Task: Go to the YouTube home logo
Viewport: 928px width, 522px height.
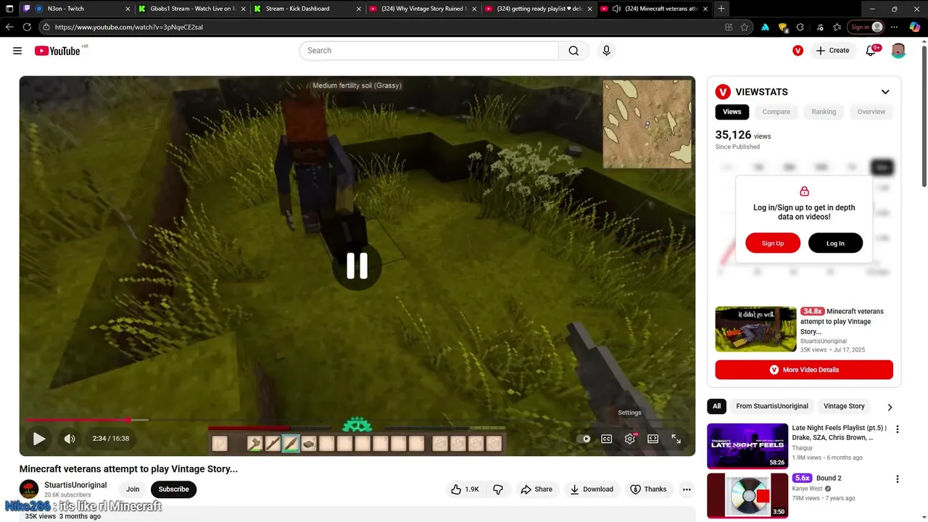Action: coord(57,51)
